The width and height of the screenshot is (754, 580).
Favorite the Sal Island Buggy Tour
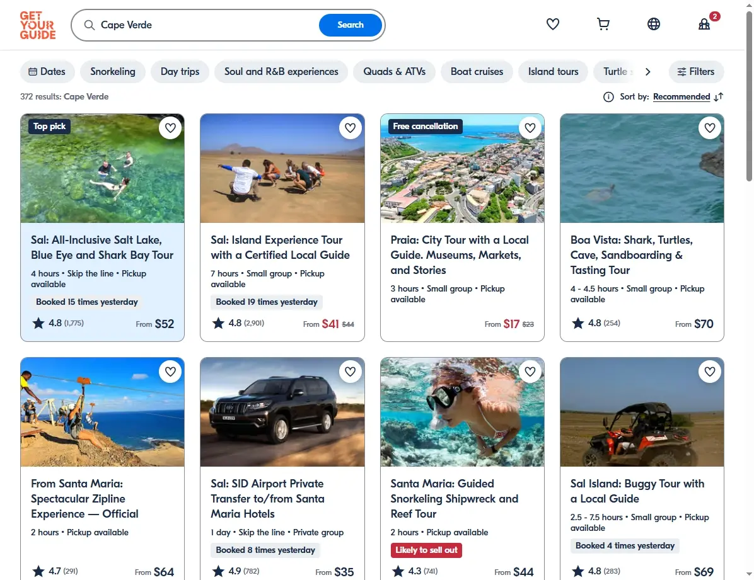click(x=710, y=372)
